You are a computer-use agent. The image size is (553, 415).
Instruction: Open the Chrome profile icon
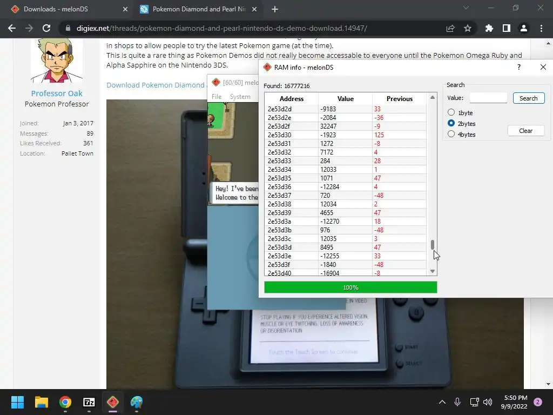click(524, 28)
